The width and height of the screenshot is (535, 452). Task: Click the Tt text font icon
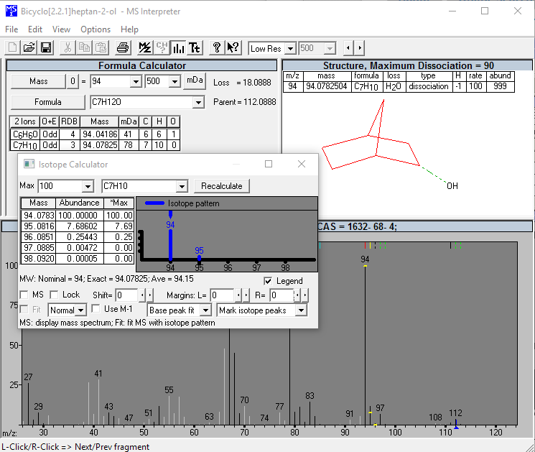(195, 48)
